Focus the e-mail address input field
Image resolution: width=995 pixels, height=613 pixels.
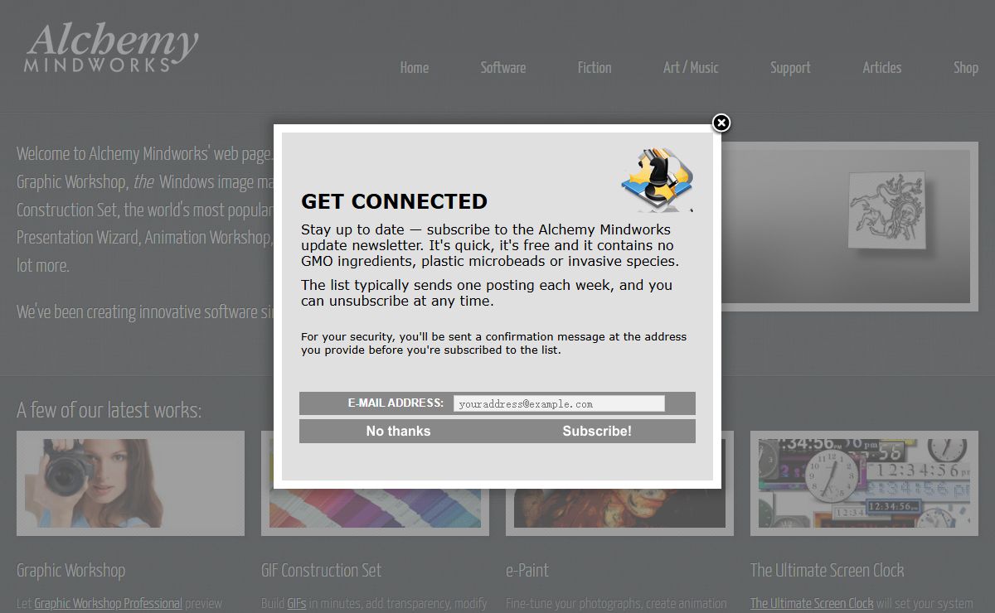(x=559, y=403)
